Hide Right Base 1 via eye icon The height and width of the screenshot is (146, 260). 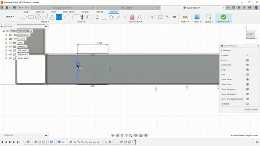click(x=11, y=54)
